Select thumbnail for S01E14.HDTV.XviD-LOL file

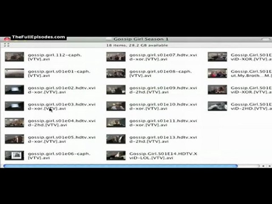(x=116, y=156)
